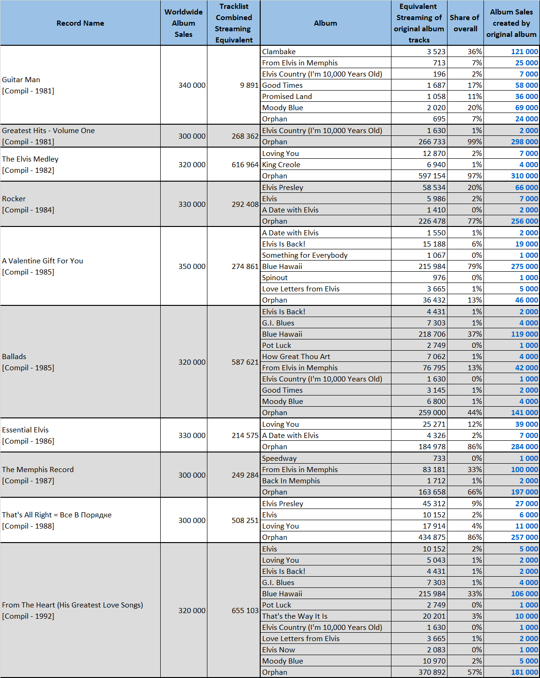The height and width of the screenshot is (678, 540).
Task: Click the album sales value 275 000
Action: [x=512, y=266]
